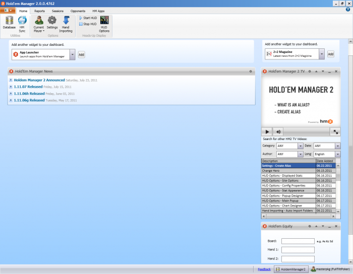This screenshot has height=274, width=353.
Task: Open Current Player options
Action: pos(39,24)
